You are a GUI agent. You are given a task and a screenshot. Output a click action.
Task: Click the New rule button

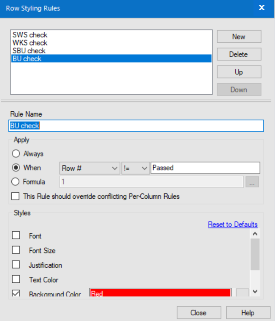click(x=238, y=37)
